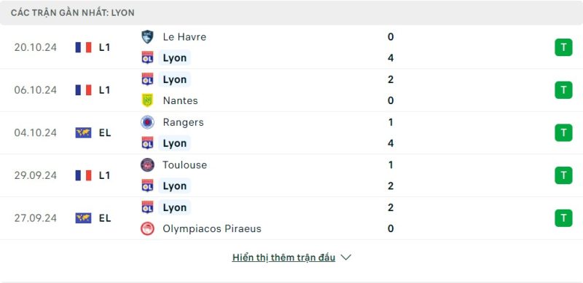Expand more matches with the chevron arrow
This screenshot has height=283, width=583.
(345, 258)
